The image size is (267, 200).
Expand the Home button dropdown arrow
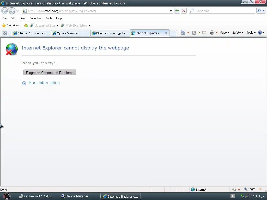tap(188, 33)
